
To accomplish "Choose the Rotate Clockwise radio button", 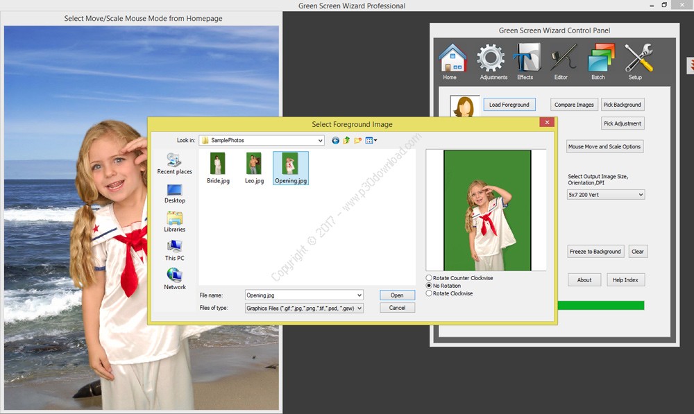I will point(429,293).
